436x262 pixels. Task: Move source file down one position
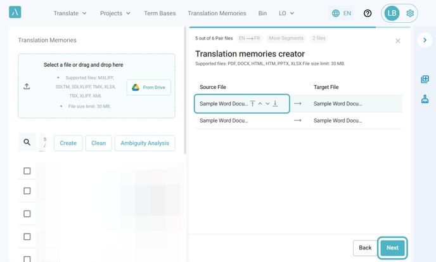[267, 103]
